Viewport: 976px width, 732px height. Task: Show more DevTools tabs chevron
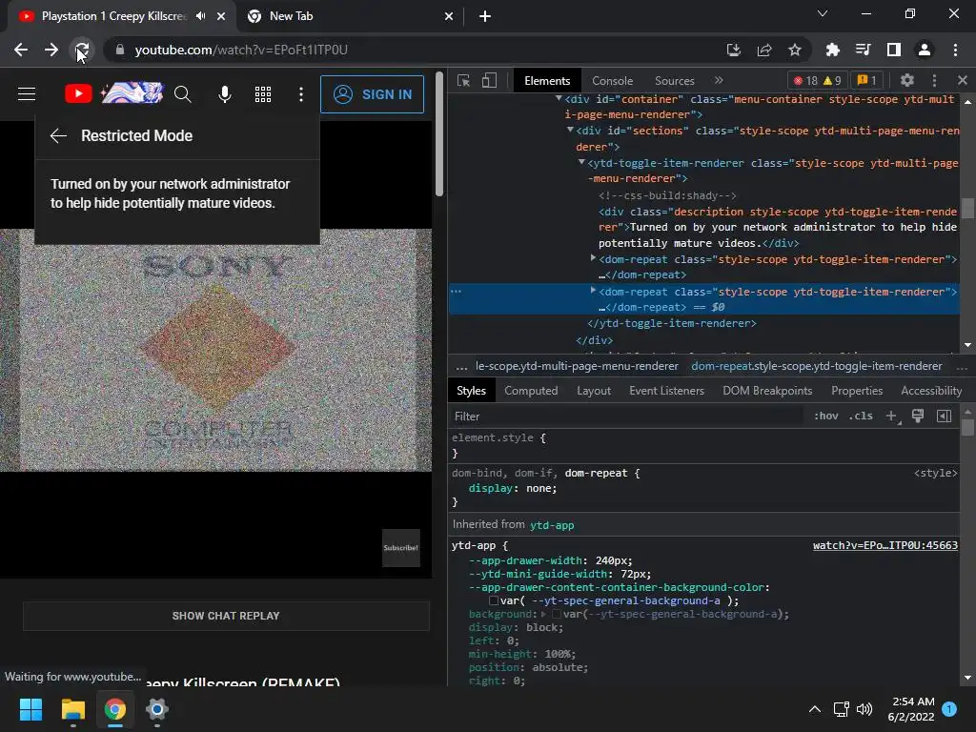[719, 80]
